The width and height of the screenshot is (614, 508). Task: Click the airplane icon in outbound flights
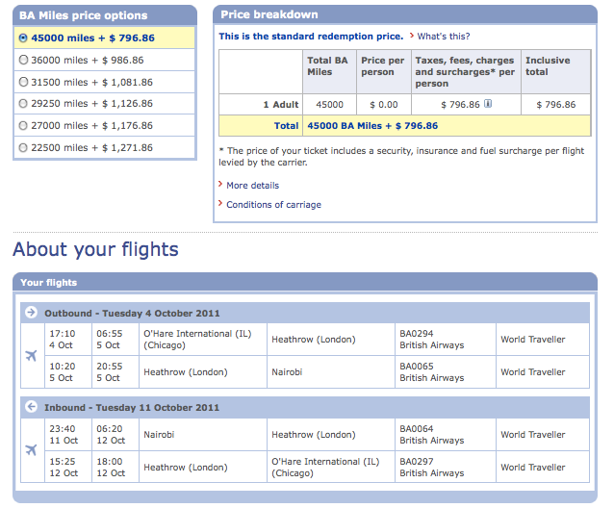coord(32,355)
